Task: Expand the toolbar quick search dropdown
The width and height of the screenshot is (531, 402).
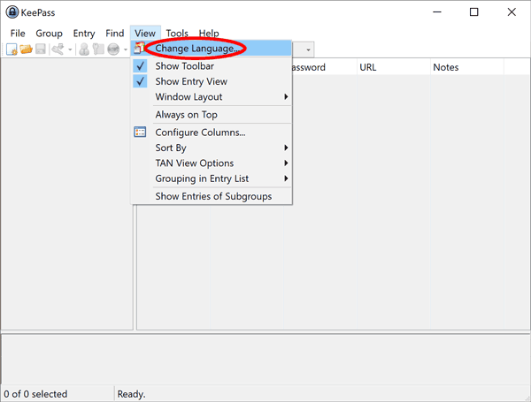Action: 308,50
